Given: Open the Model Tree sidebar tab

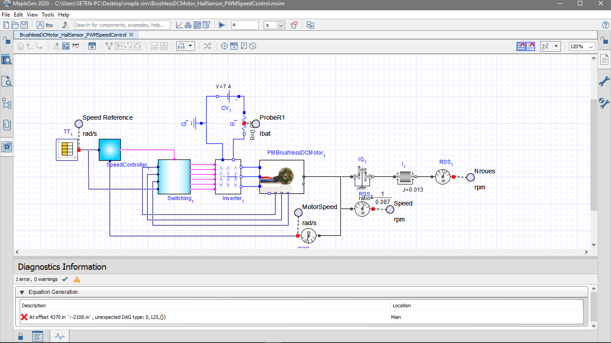Looking at the screenshot, I should point(7,103).
